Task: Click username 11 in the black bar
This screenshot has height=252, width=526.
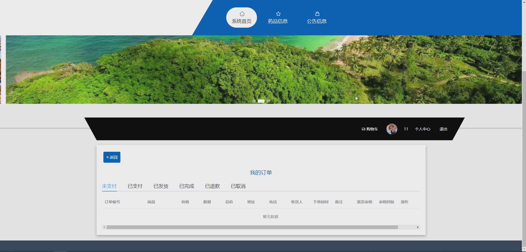Action: click(406, 129)
